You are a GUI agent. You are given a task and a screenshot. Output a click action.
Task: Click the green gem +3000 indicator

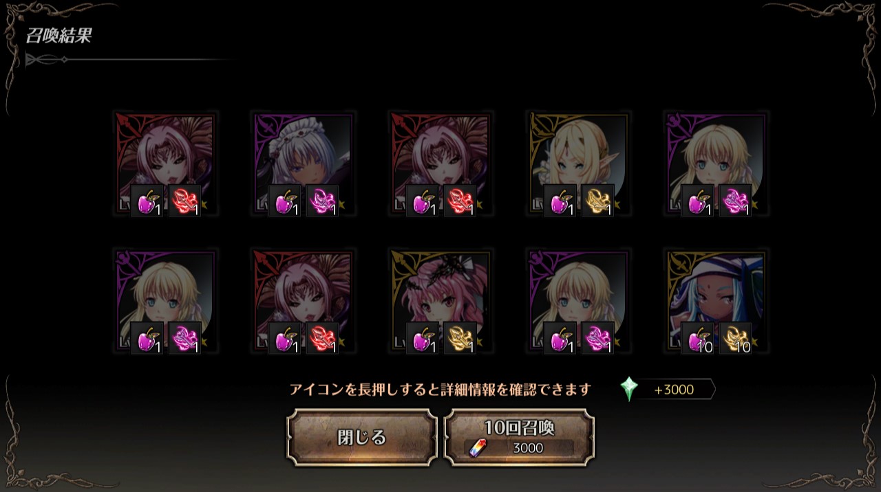tap(666, 390)
